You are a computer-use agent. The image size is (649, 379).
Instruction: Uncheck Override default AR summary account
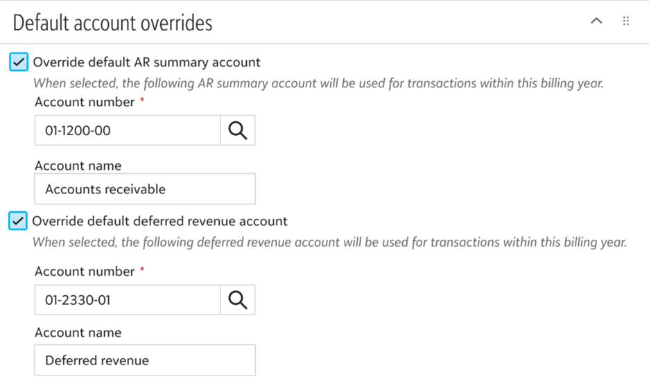(x=19, y=62)
